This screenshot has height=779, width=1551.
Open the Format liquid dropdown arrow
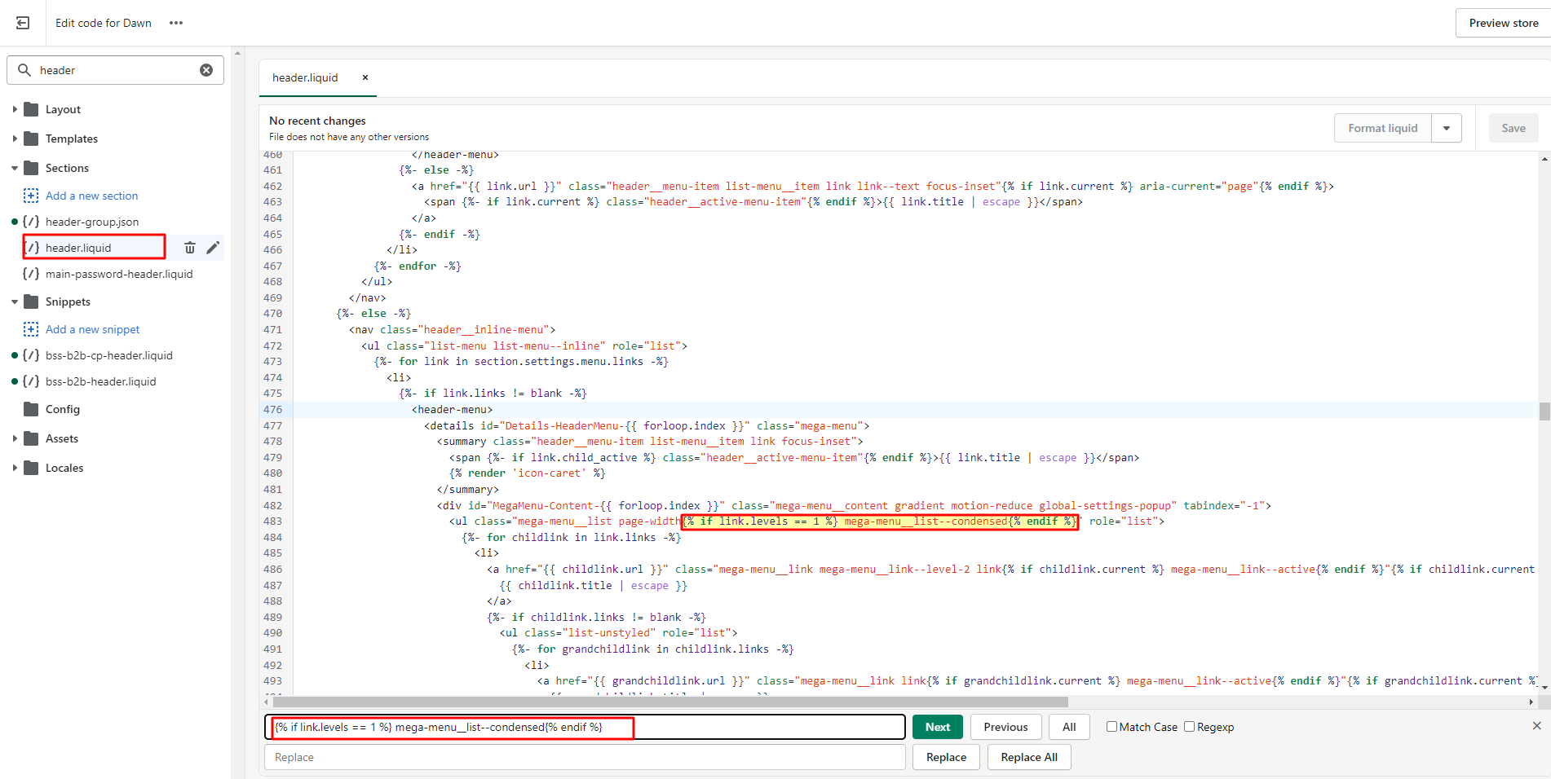[x=1447, y=128]
